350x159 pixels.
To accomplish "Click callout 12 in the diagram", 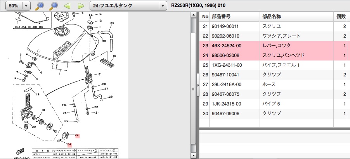I will tap(100, 21).
